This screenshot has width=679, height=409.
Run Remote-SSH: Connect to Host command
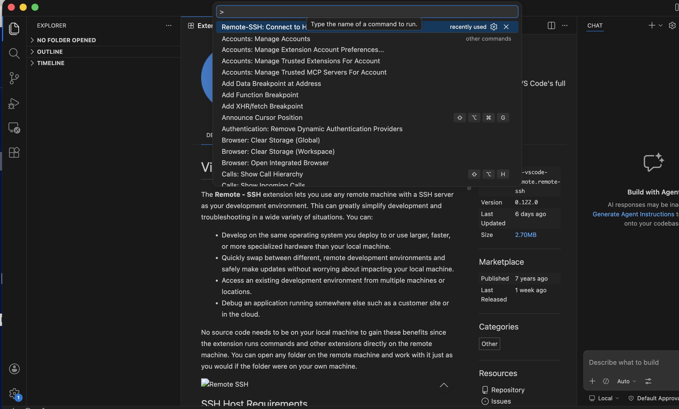tap(367, 27)
